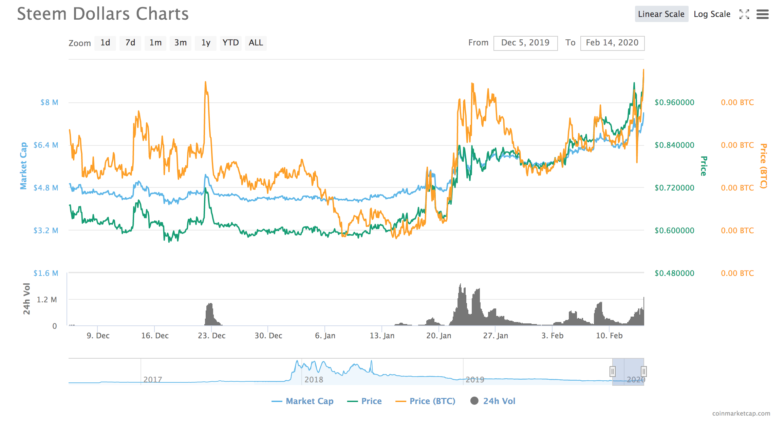Click the 6. Jan axis label
This screenshot has width=784, height=421.
[325, 336]
